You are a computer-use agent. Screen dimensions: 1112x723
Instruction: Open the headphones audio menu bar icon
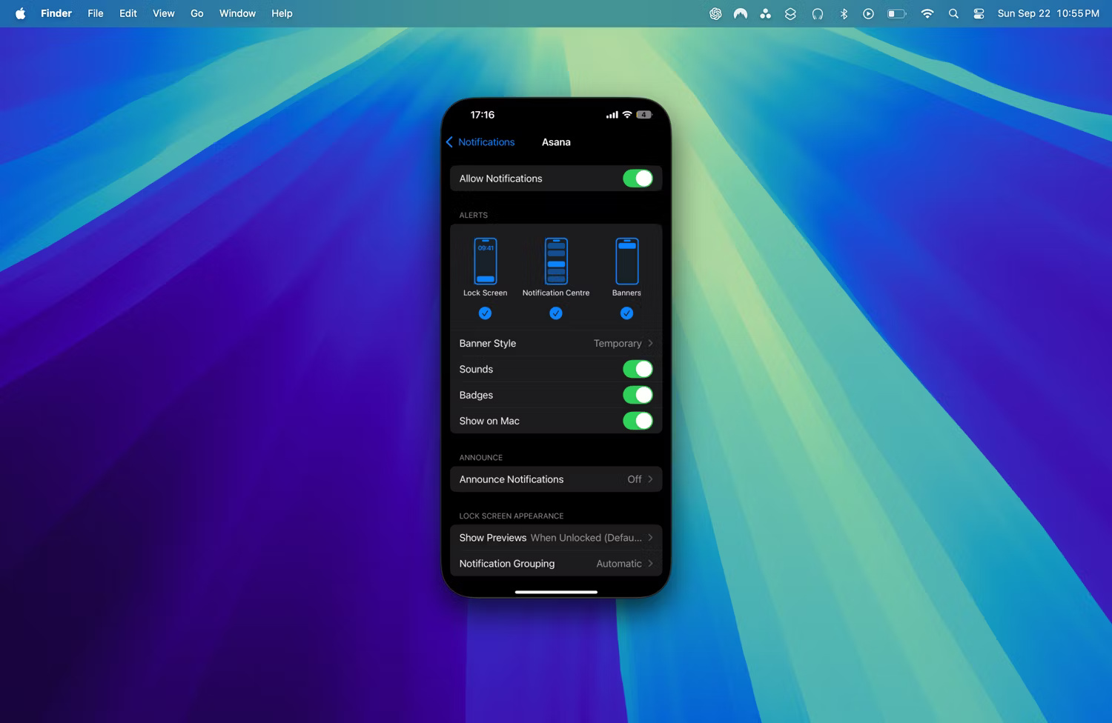pyautogui.click(x=818, y=13)
